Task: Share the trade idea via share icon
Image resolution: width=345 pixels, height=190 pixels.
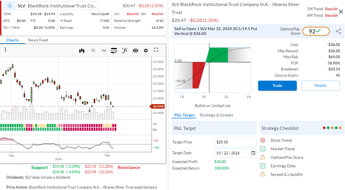Action: click(338, 31)
